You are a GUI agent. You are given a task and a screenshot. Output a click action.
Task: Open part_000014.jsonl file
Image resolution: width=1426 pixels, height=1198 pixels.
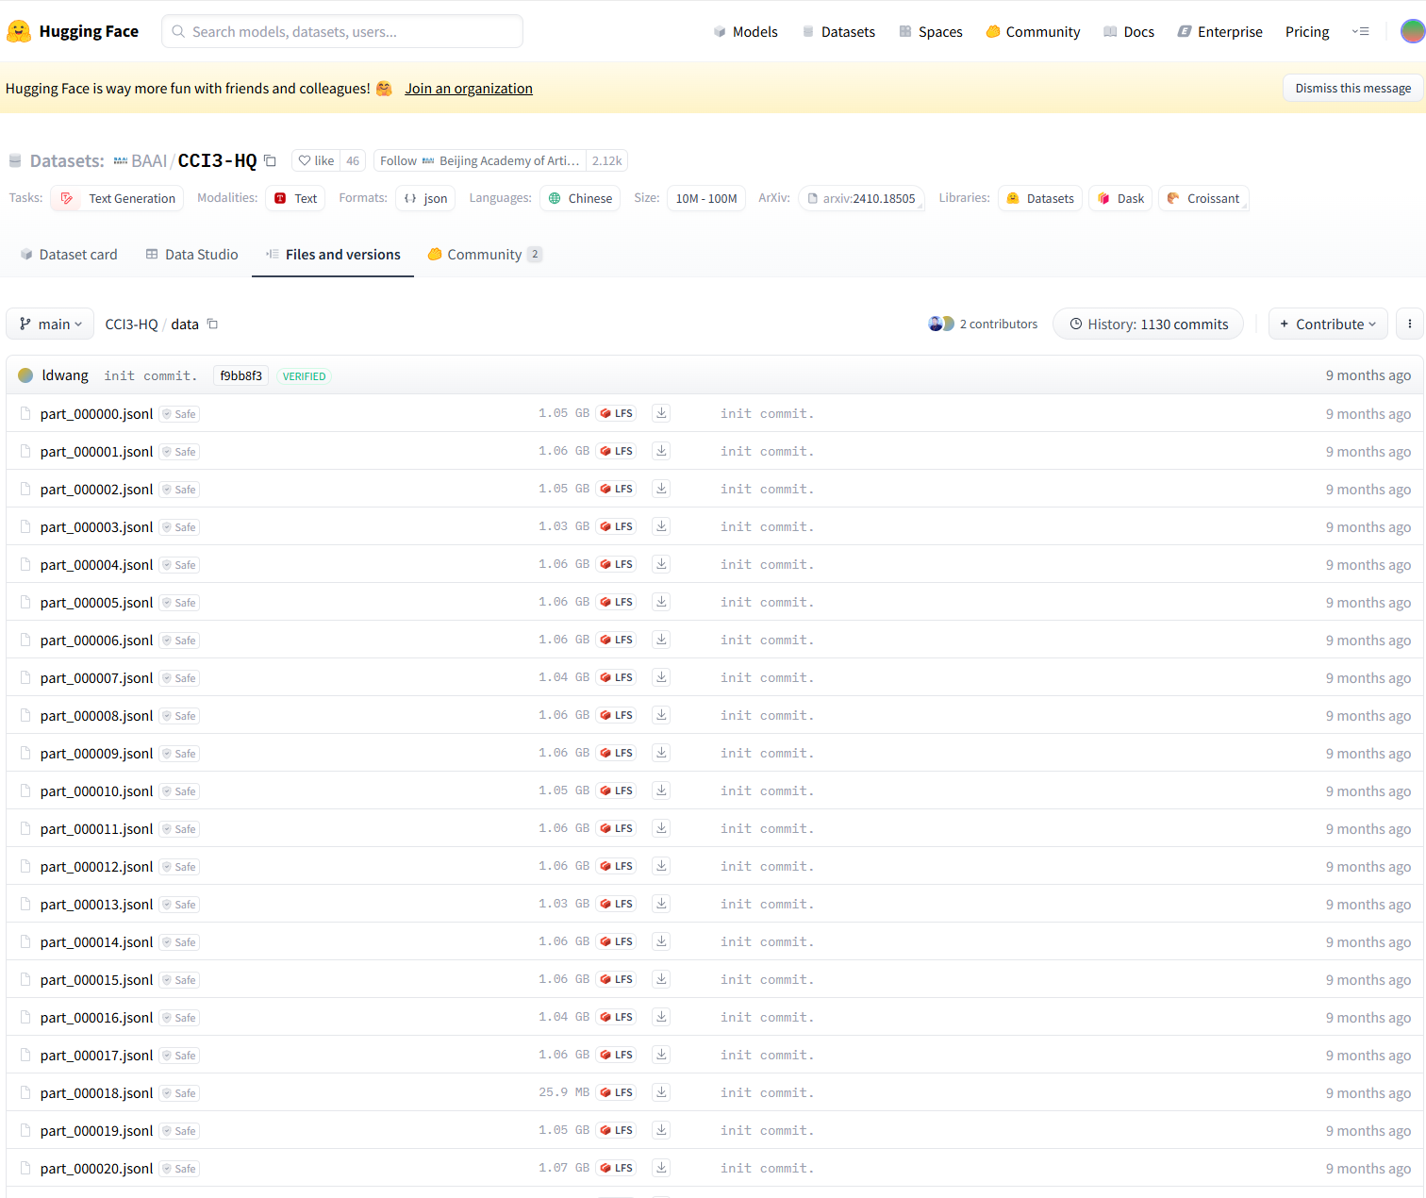[x=96, y=941]
